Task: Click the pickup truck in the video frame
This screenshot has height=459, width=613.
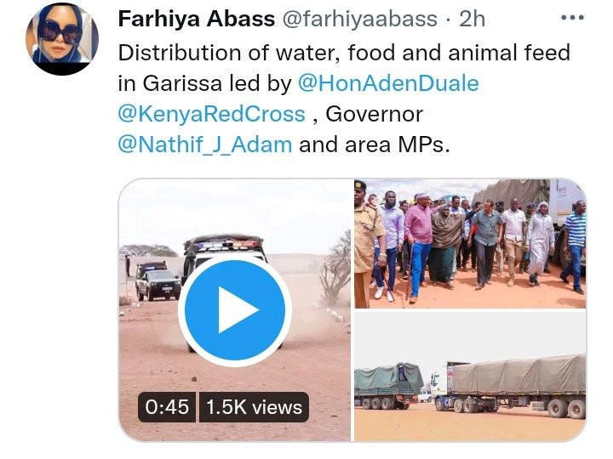Action: point(158,281)
